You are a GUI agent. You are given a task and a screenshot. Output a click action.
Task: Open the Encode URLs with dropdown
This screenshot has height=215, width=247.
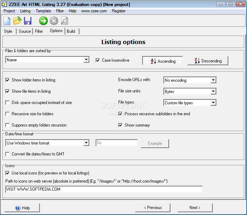pyautogui.click(x=213, y=80)
